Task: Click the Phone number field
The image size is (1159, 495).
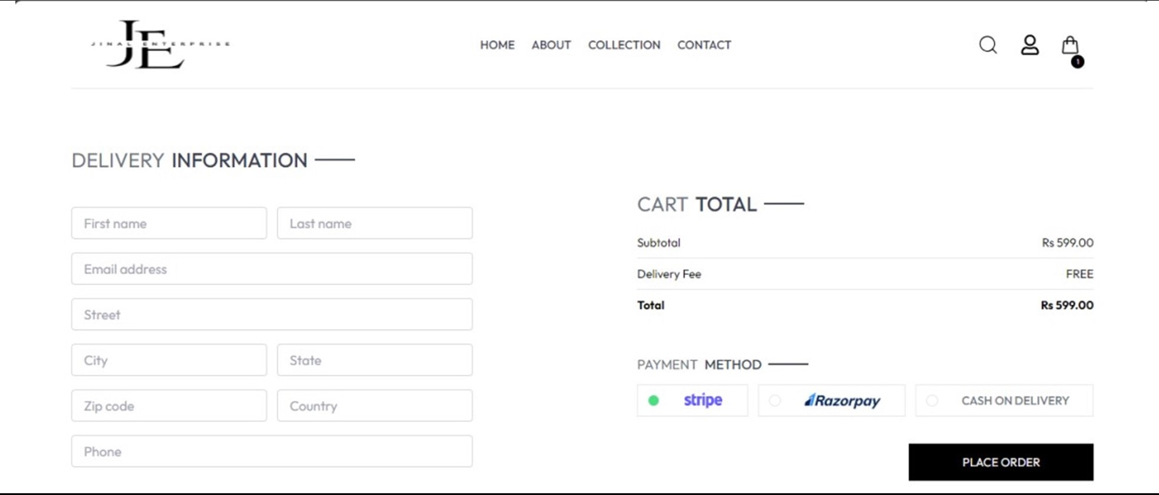Action: coord(271,452)
